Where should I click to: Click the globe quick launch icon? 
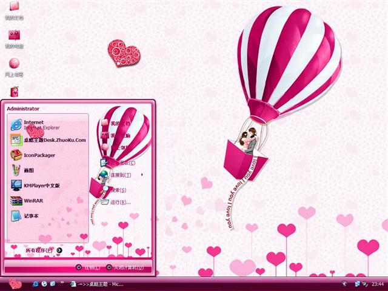click(x=44, y=284)
